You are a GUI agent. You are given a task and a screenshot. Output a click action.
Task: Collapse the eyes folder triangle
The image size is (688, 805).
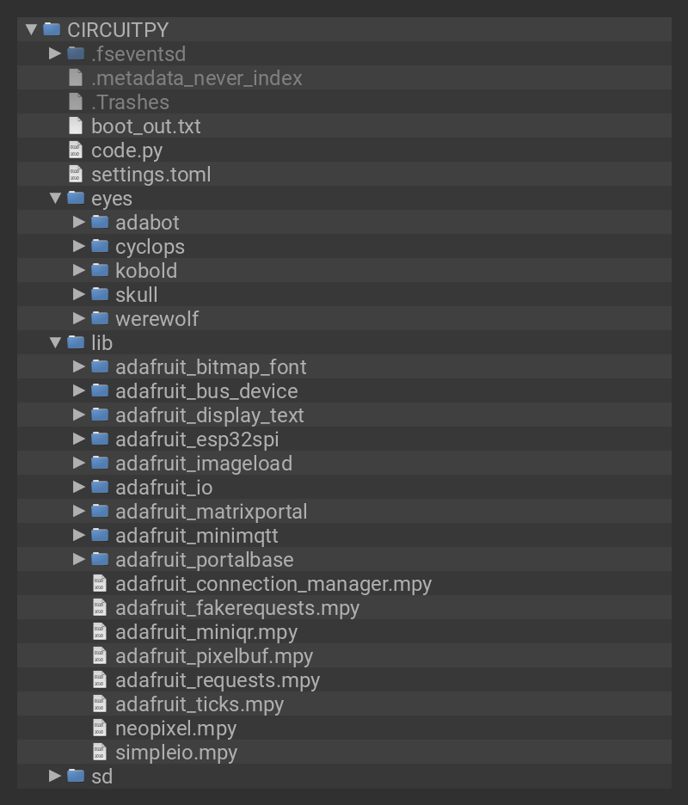point(55,199)
